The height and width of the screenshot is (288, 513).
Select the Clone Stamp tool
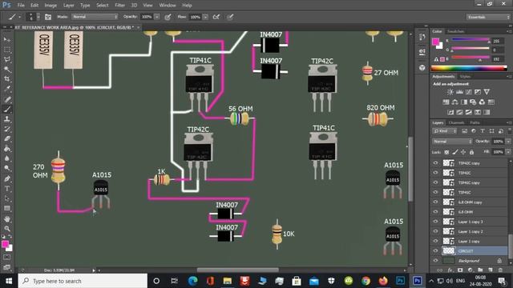pyautogui.click(x=7, y=119)
